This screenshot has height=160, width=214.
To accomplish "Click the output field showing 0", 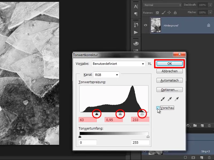I will [x=88, y=142].
